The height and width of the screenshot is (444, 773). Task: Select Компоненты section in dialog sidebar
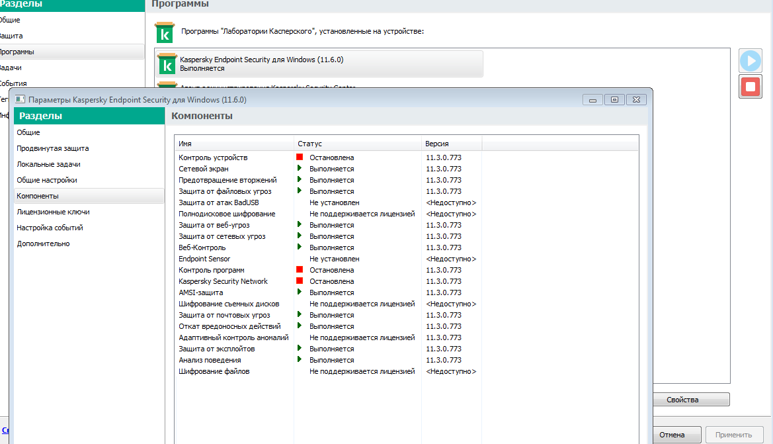pos(89,196)
